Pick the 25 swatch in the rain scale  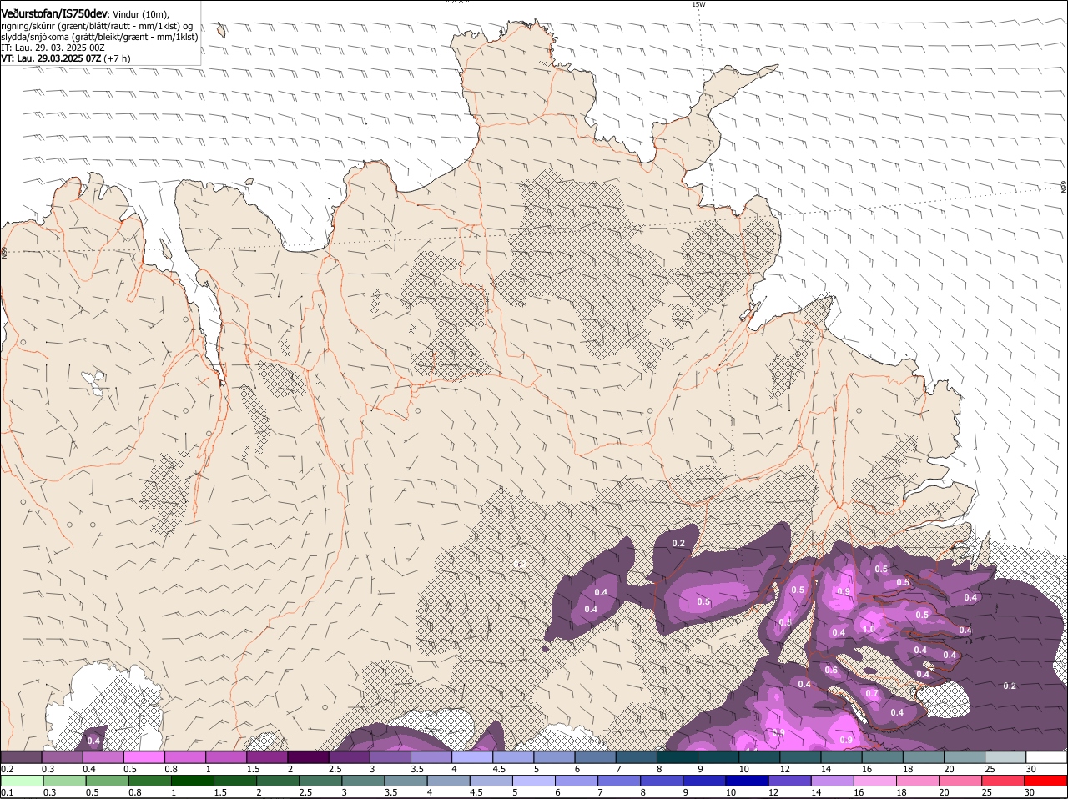point(1003,781)
